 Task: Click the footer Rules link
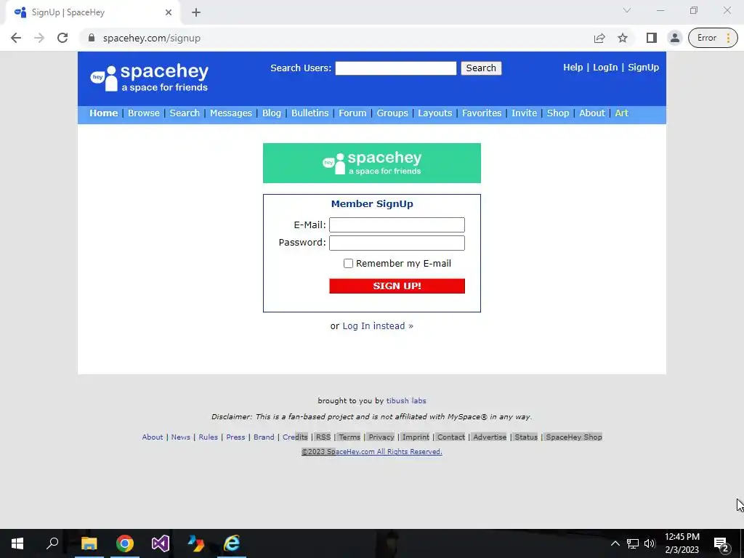pyautogui.click(x=208, y=437)
